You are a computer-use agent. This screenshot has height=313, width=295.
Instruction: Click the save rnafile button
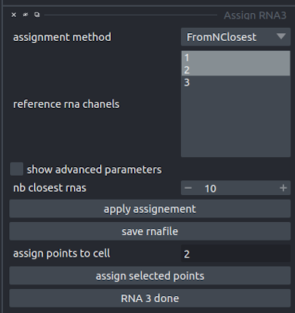click(x=150, y=231)
